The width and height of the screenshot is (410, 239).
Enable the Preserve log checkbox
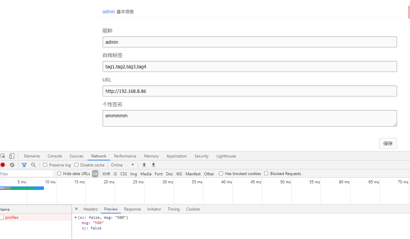(46, 165)
